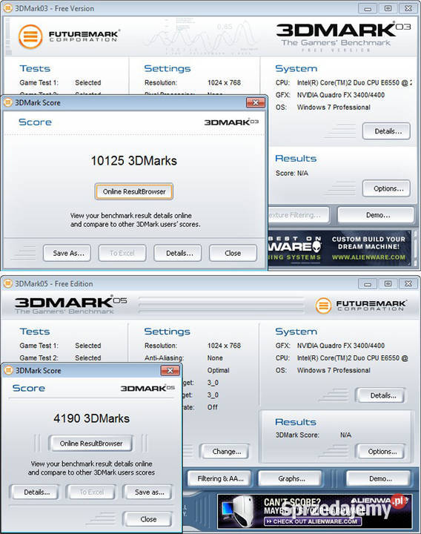Click Online ResultBrowser in 3DMark05 score dialog
Image resolution: width=421 pixels, height=534 pixels.
91,444
